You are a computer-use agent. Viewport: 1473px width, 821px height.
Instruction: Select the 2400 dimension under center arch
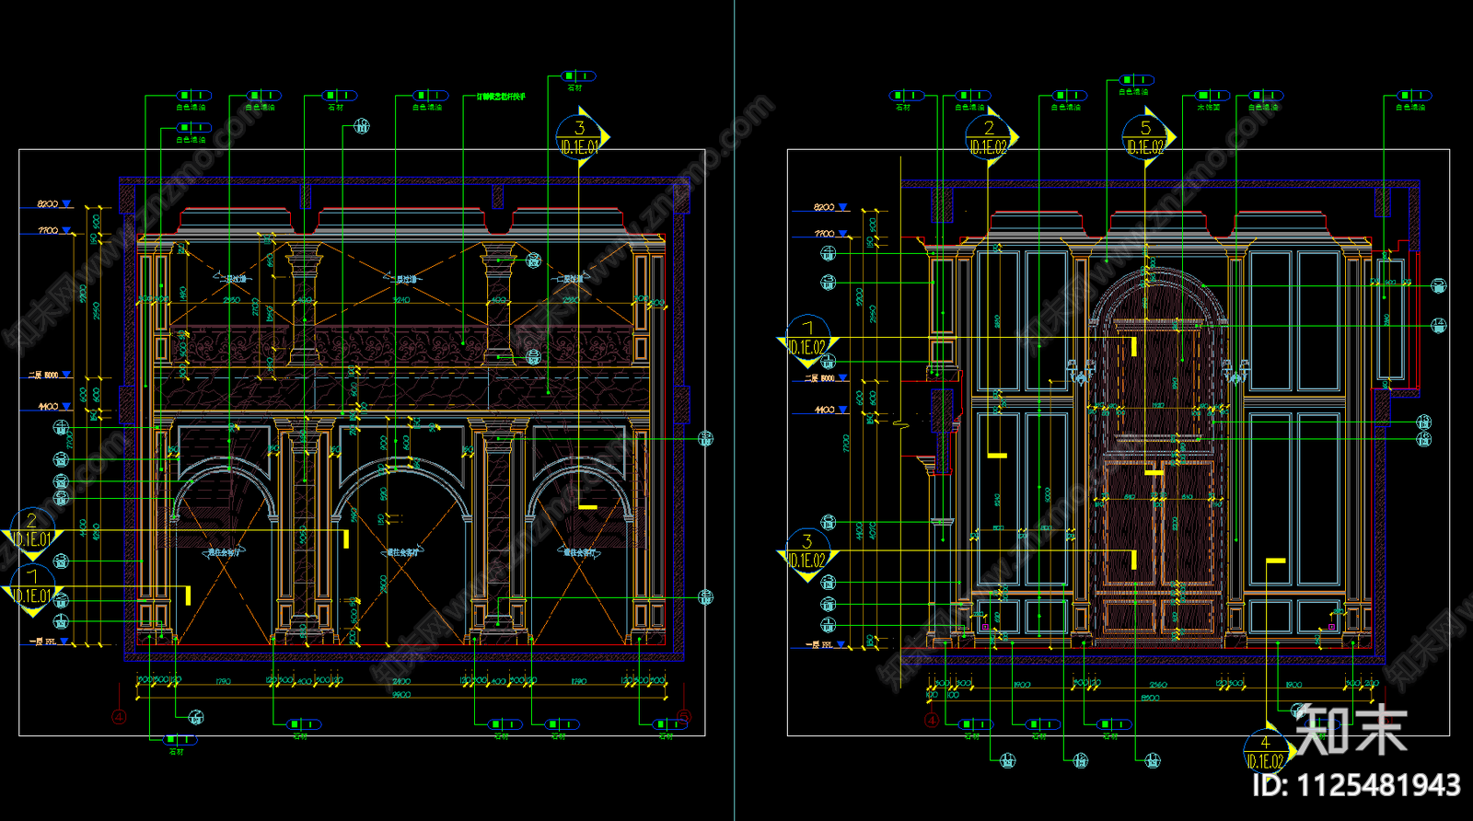coord(401,682)
